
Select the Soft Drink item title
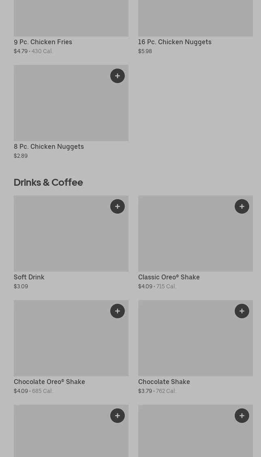tap(29, 277)
